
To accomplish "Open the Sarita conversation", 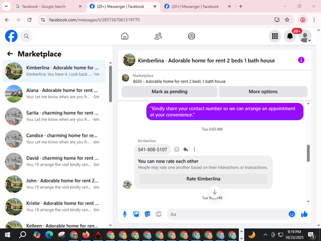I will pos(54,116).
